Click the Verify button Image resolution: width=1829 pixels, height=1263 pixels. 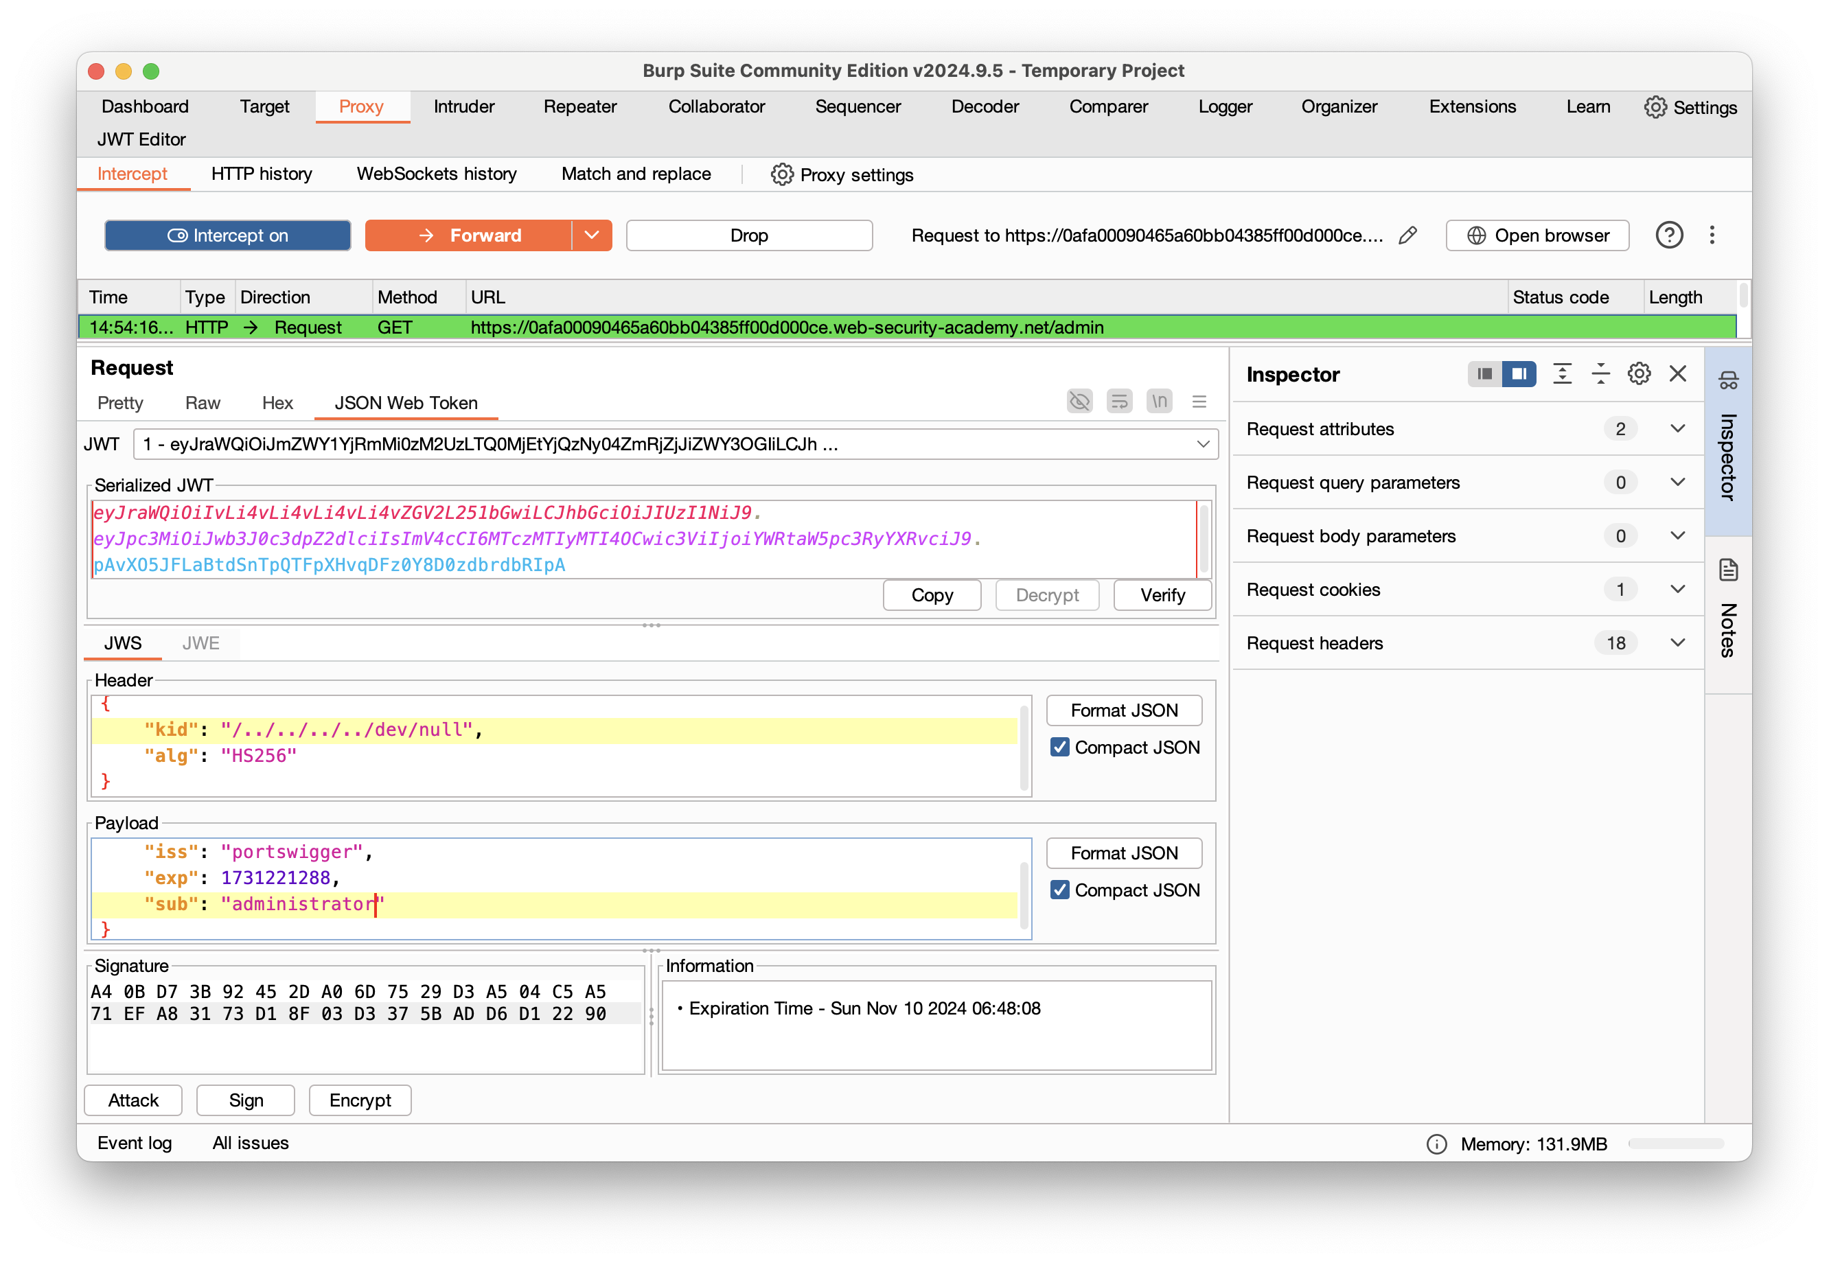1162,595
